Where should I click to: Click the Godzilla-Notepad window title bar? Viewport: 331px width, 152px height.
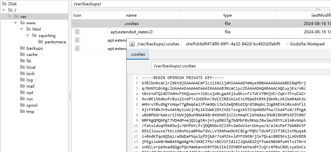click(229, 44)
